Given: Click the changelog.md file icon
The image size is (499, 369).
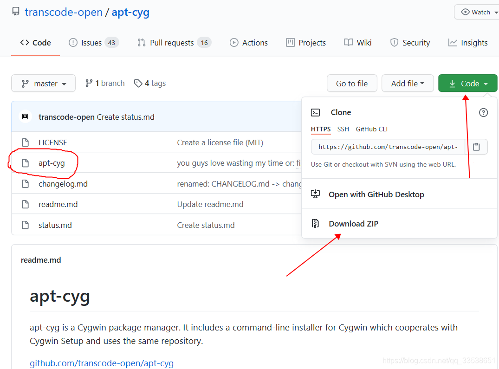Looking at the screenshot, I should (x=25, y=184).
